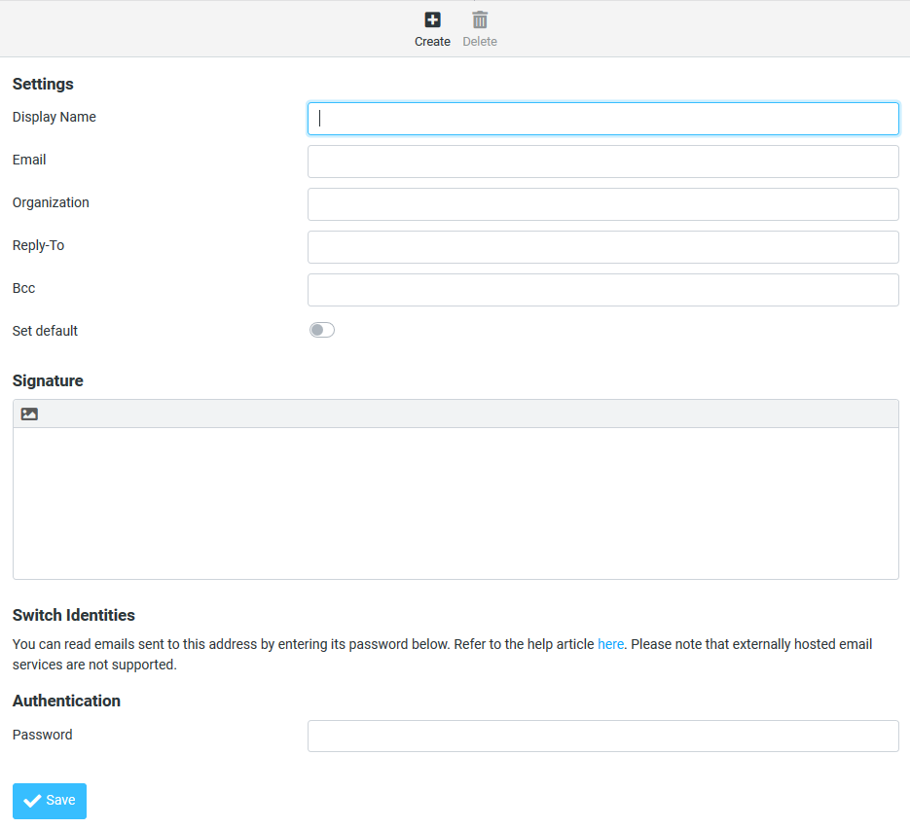Focus the Password field under Authentication

(602, 737)
